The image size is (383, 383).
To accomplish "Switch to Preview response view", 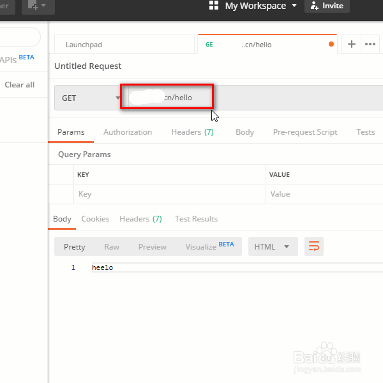I will click(153, 246).
